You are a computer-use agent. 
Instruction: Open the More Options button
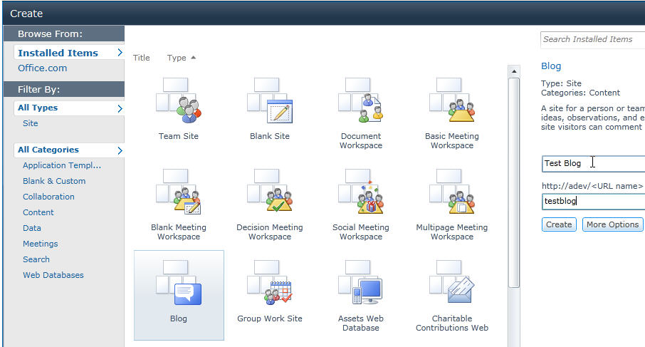tap(612, 224)
